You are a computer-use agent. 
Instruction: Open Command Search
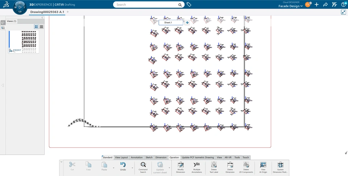[x=143, y=167]
